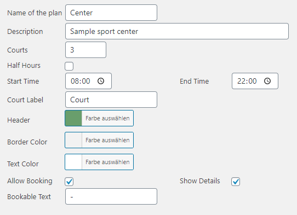
Task: Open the Start Time clock picker icon
Action: pos(101,81)
